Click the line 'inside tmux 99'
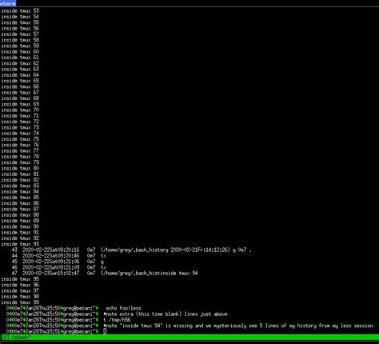 (20, 302)
